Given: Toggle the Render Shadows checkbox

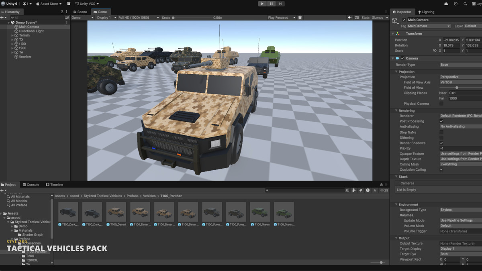Looking at the screenshot, I should click(x=441, y=143).
